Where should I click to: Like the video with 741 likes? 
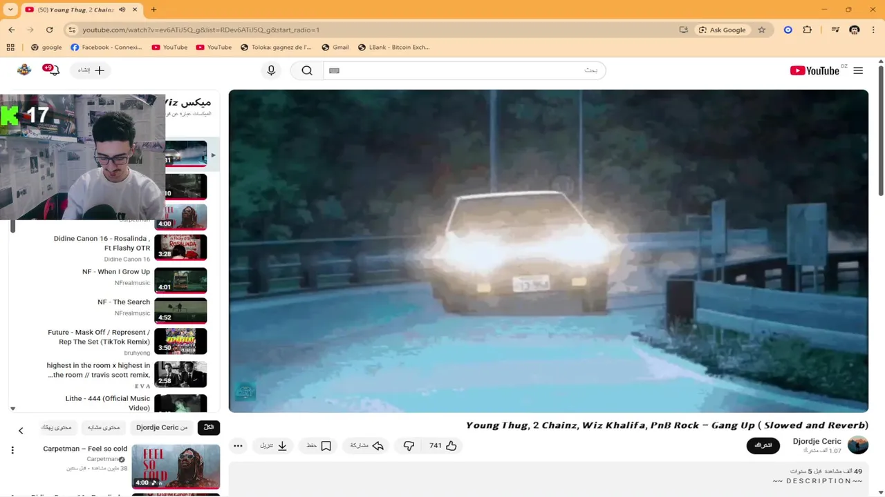coord(442,446)
